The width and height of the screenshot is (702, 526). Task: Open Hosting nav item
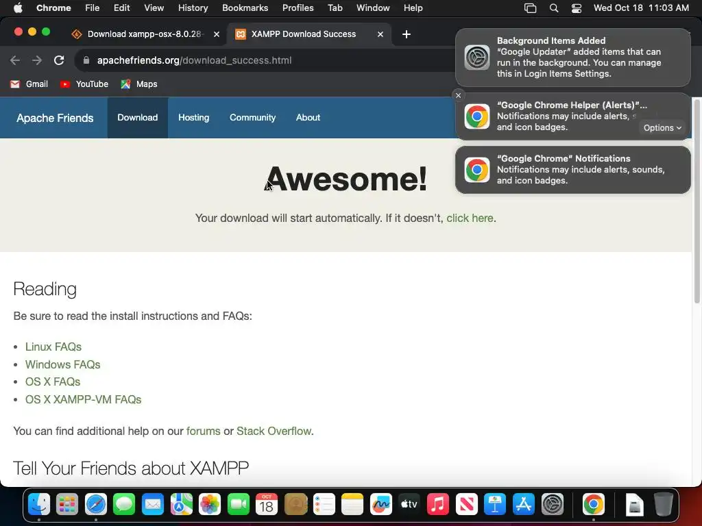point(193,118)
